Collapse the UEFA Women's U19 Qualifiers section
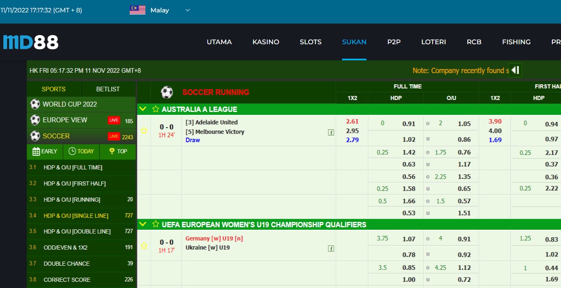This screenshot has height=288, width=561. (x=143, y=225)
